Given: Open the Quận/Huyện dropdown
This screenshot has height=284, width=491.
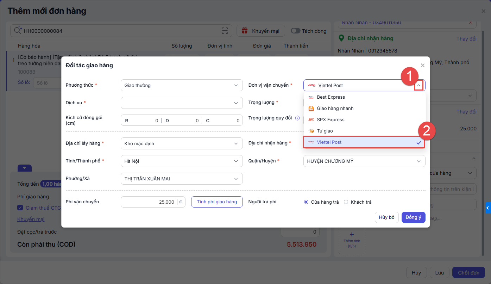Looking at the screenshot, I should 364,161.
